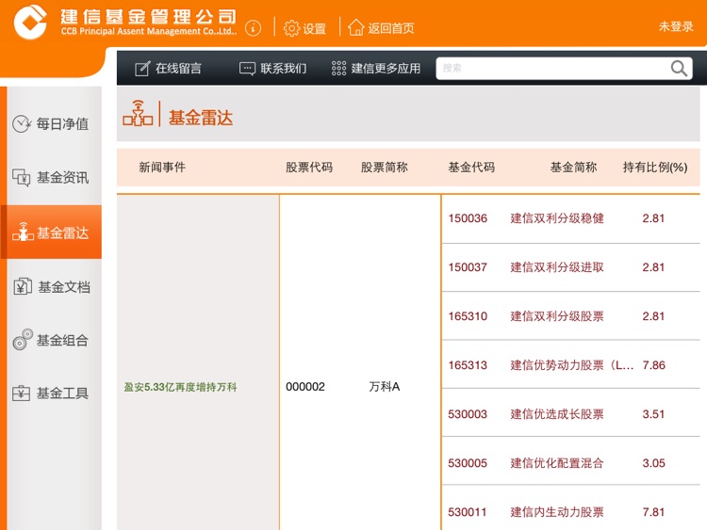
Task: Click the fund tools briefcase icon
Action: coord(21,393)
